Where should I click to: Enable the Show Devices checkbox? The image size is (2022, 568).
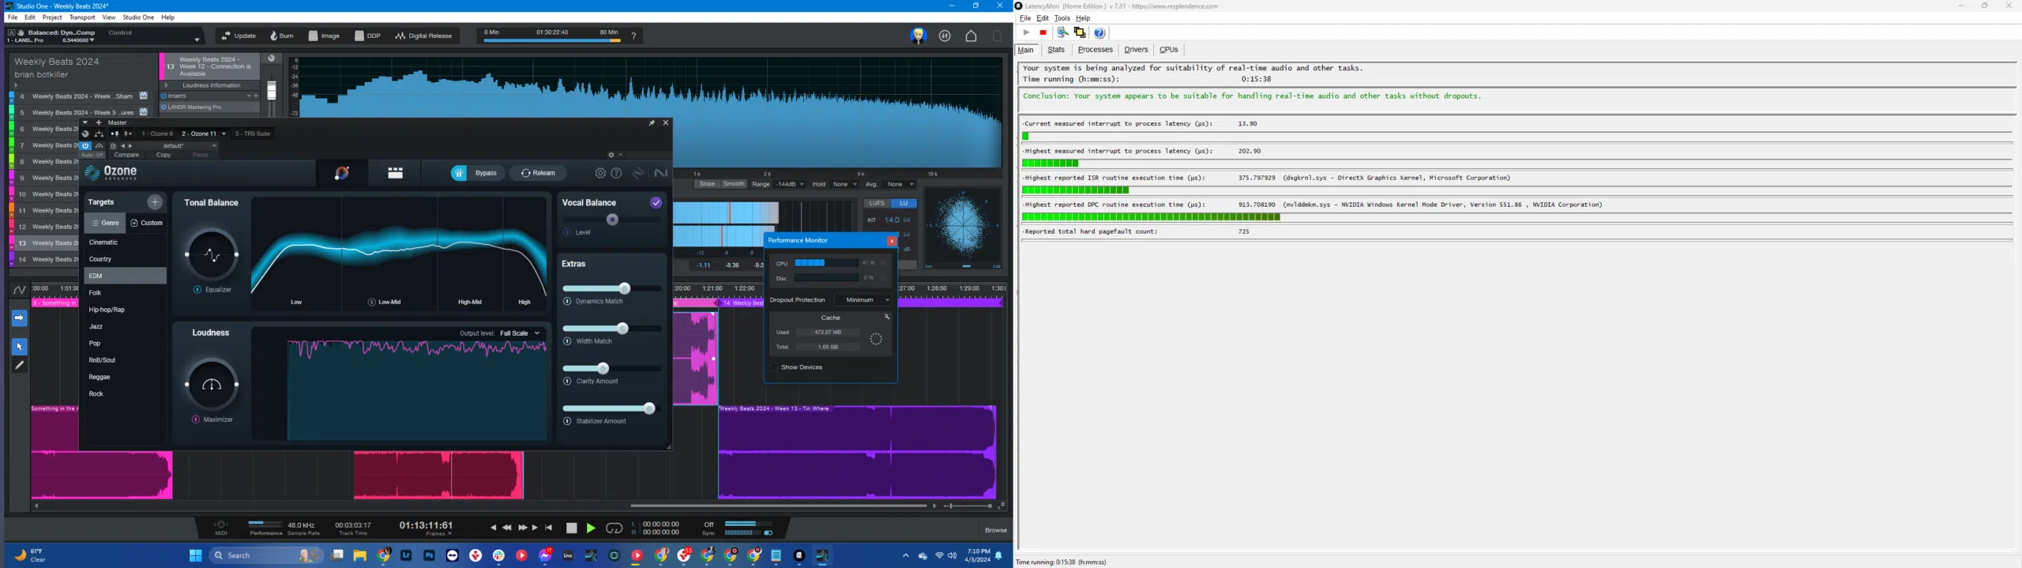774,367
